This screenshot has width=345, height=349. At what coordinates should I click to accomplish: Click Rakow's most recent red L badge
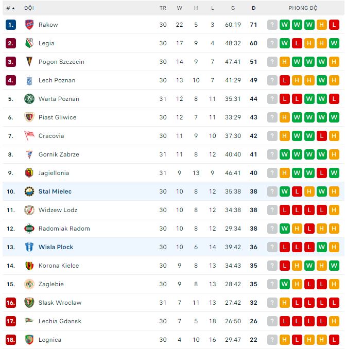pyautogui.click(x=334, y=25)
